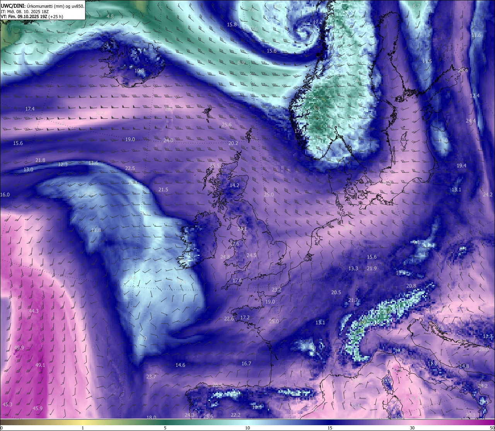Click the '21.9' value label

click(x=372, y=269)
